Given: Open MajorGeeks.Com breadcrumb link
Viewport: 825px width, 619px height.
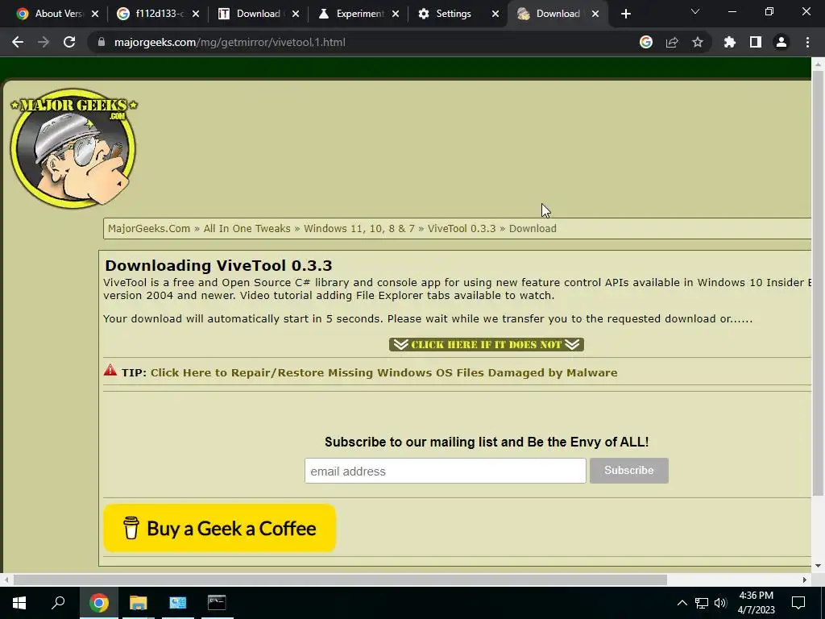Looking at the screenshot, I should pyautogui.click(x=149, y=228).
